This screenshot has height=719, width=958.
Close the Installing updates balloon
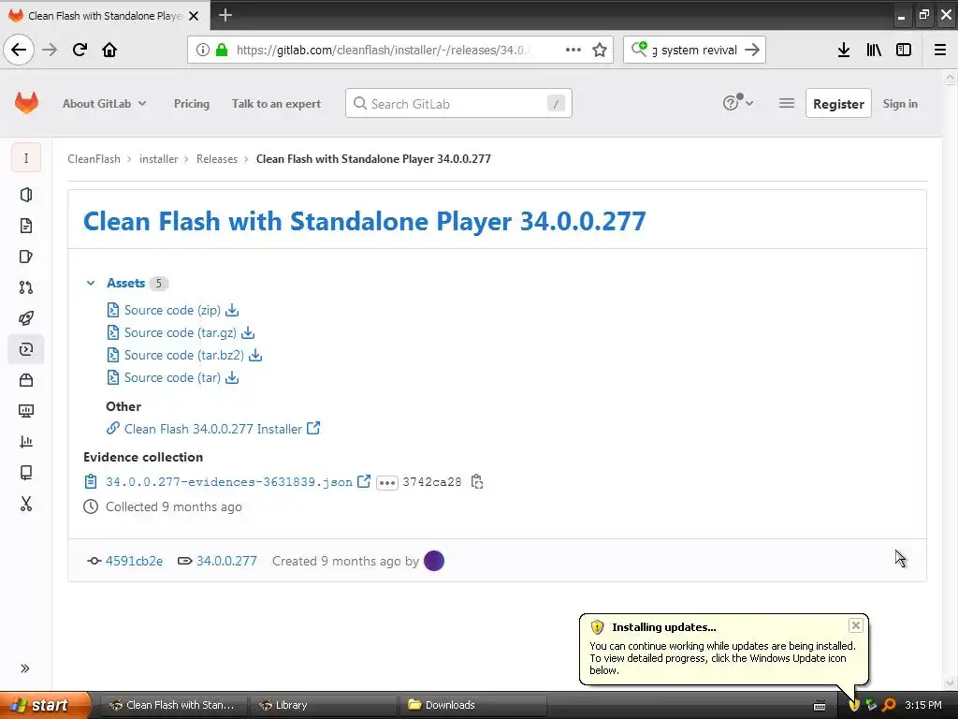[x=855, y=624]
